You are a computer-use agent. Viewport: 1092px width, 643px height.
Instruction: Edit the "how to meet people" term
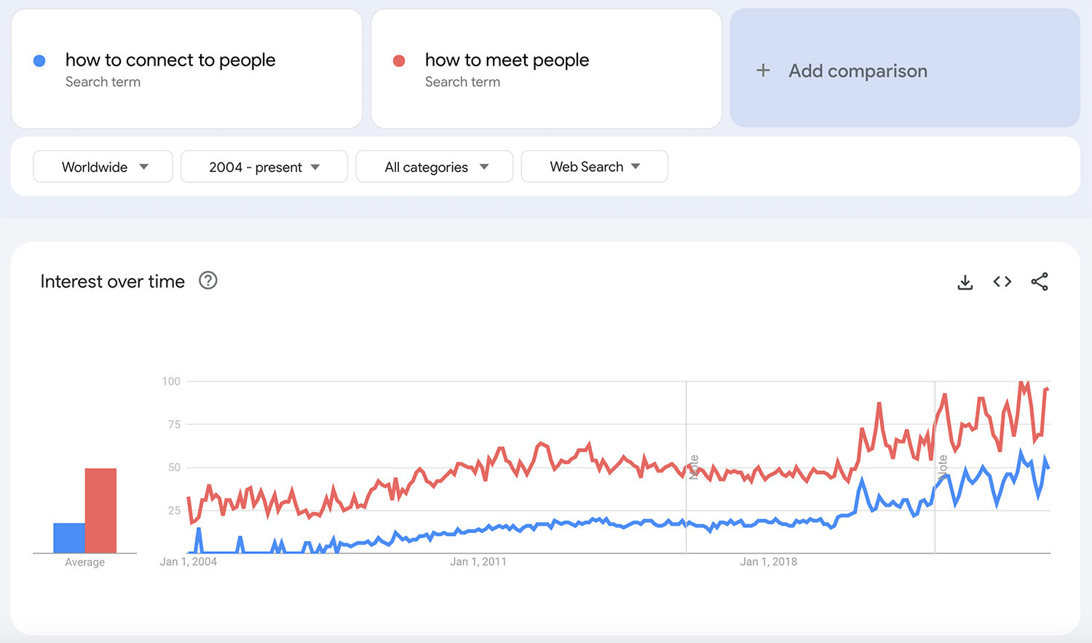tap(507, 60)
